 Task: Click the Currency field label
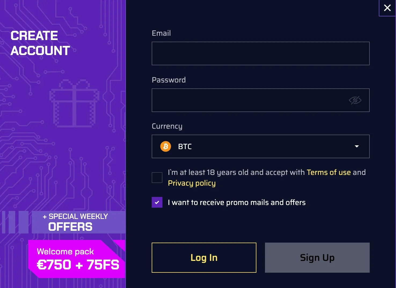click(167, 126)
